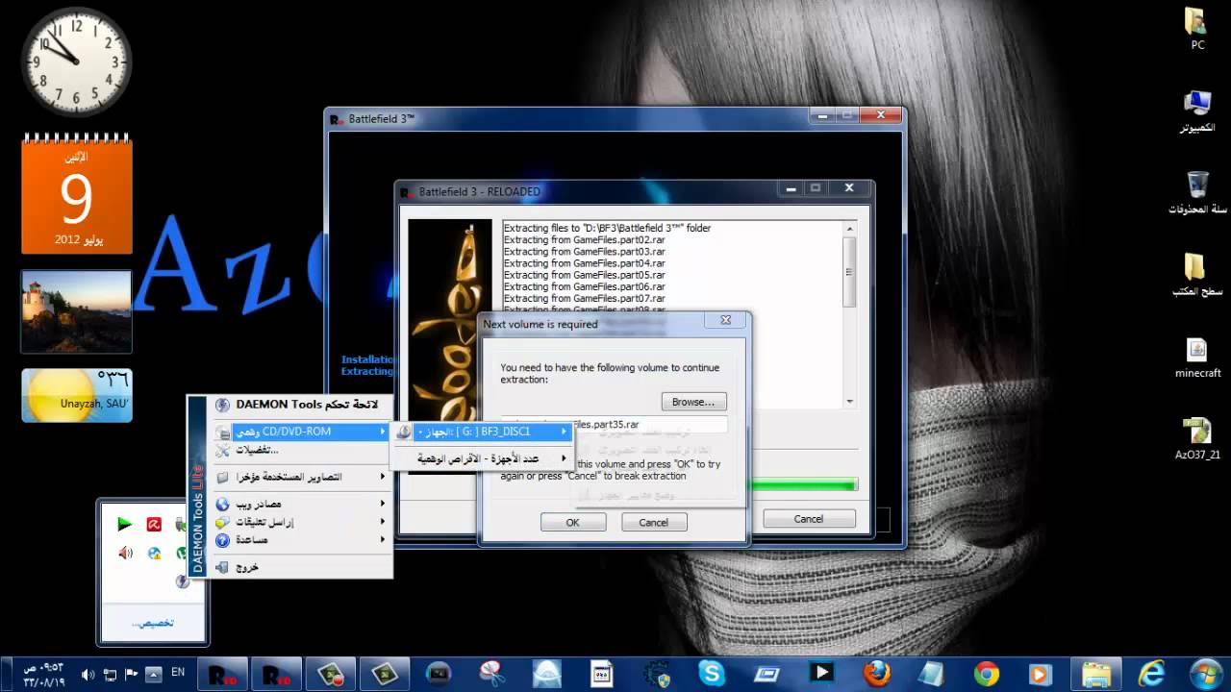1231x692 pixels.
Task: Click OK in Next volume dialog
Action: (573, 522)
